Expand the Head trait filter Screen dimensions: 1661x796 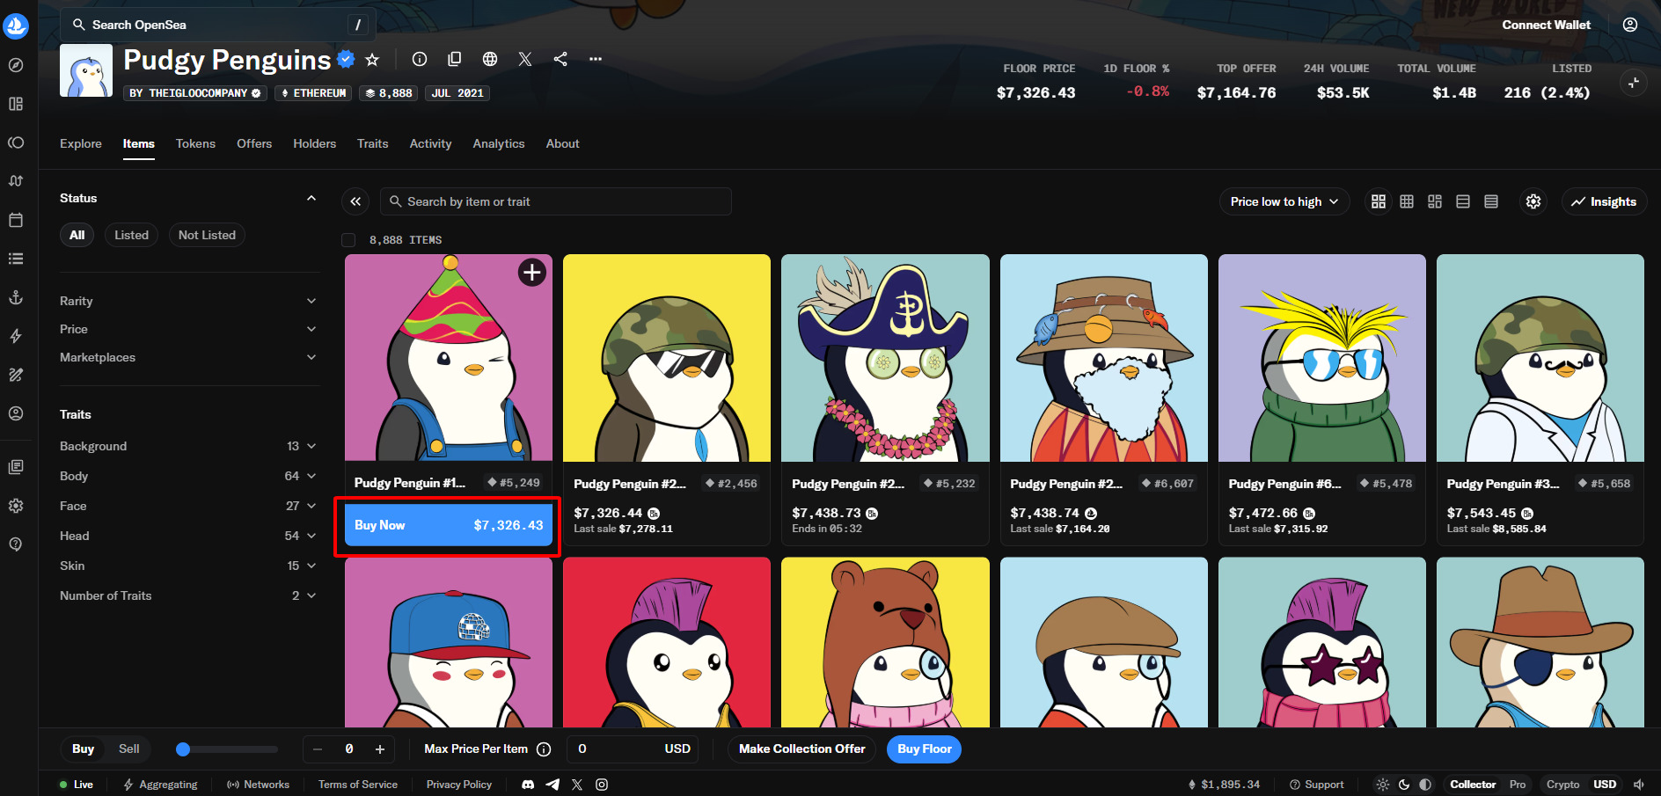tap(187, 536)
